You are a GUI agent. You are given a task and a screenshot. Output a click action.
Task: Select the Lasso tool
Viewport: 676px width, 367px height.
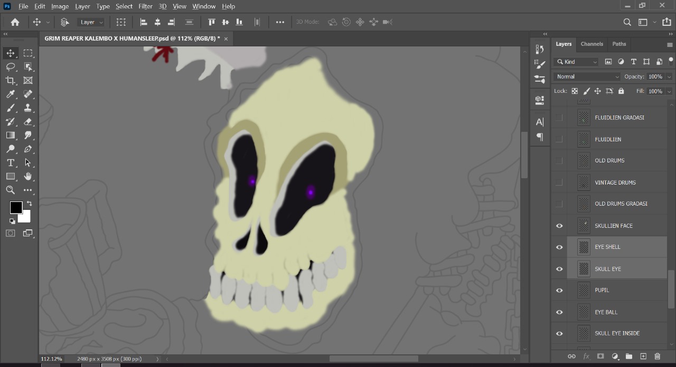(x=11, y=66)
